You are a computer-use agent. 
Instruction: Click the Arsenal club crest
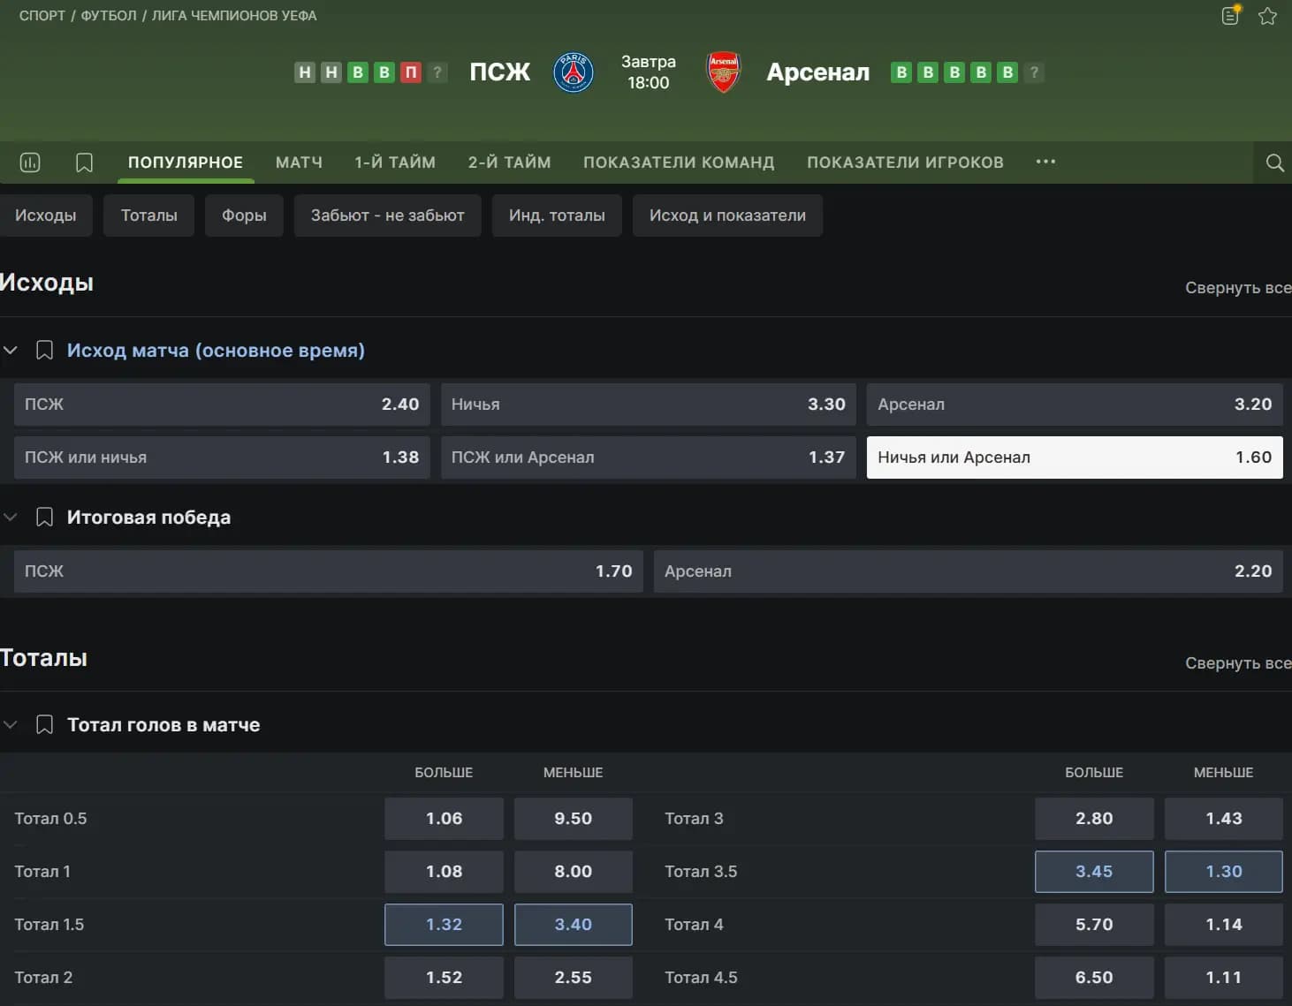(x=723, y=72)
